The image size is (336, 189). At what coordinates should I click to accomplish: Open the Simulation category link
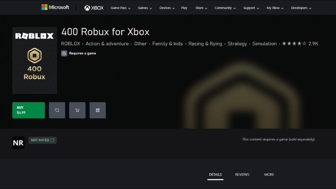(x=265, y=44)
